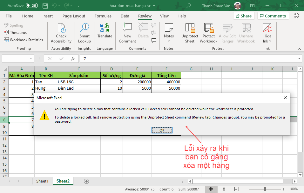304x193 pixels.
Task: Click horizontal scrollbar left arrow
Action: coord(190,181)
